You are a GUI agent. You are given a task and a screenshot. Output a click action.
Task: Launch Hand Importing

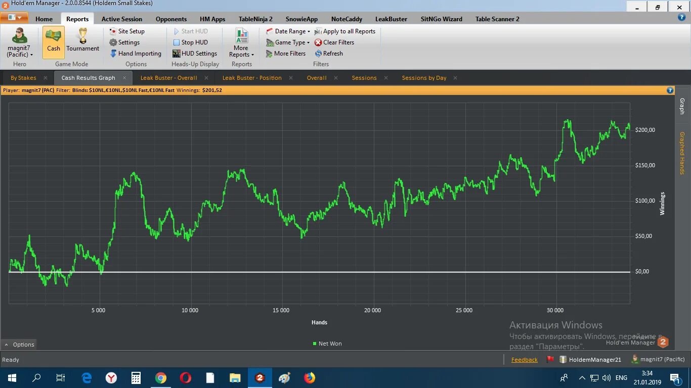136,54
